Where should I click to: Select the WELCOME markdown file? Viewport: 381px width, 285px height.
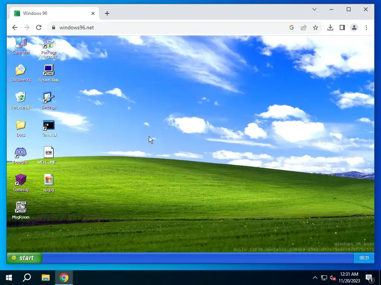[x=49, y=155]
